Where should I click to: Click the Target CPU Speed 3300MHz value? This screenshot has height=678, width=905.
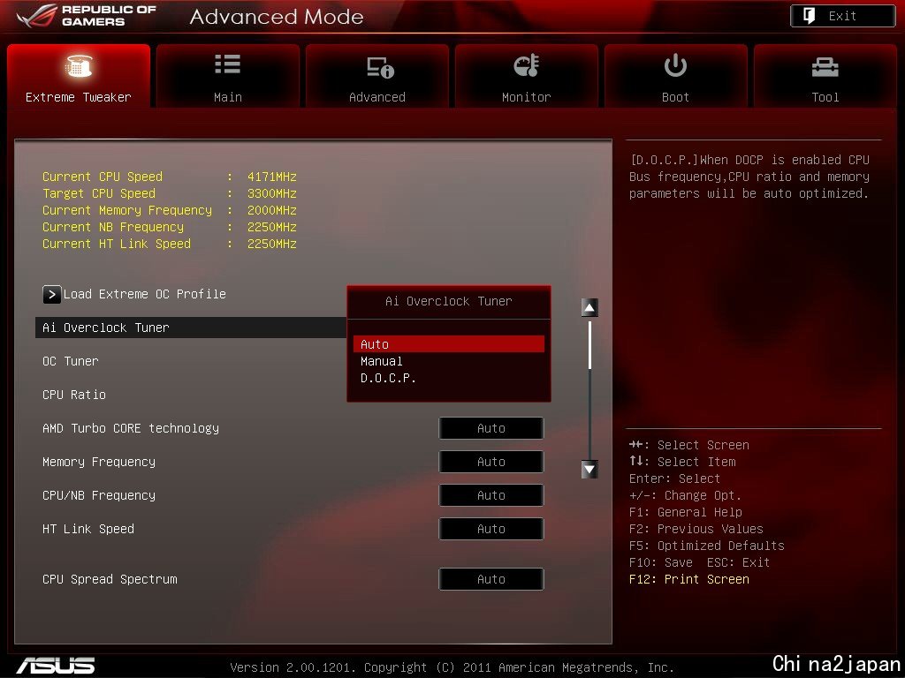pos(272,193)
